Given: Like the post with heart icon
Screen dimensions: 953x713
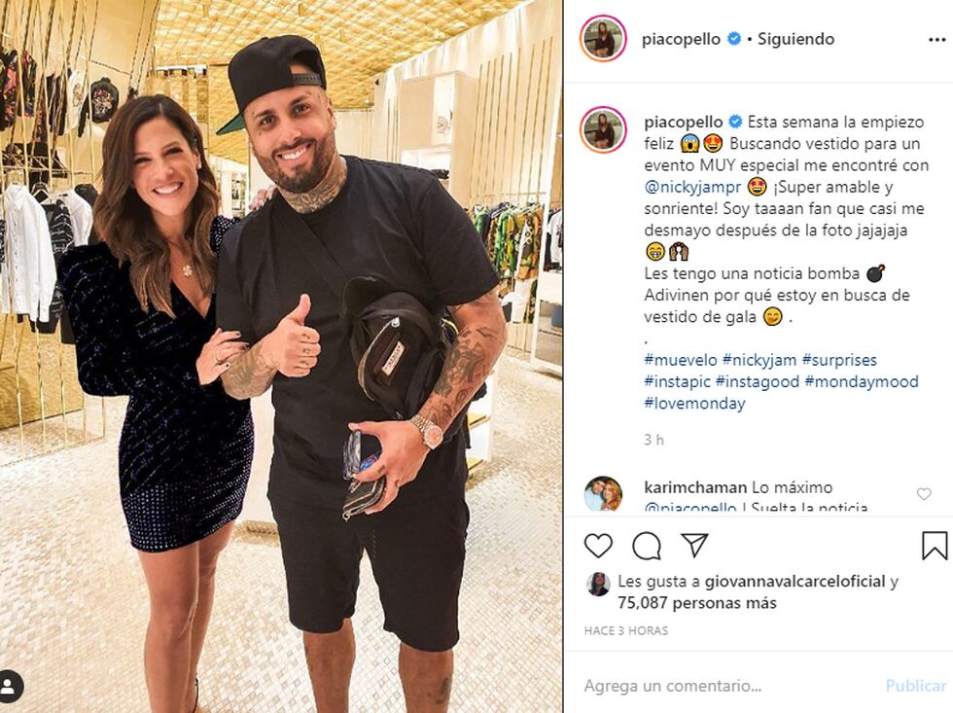Looking at the screenshot, I should 598,546.
